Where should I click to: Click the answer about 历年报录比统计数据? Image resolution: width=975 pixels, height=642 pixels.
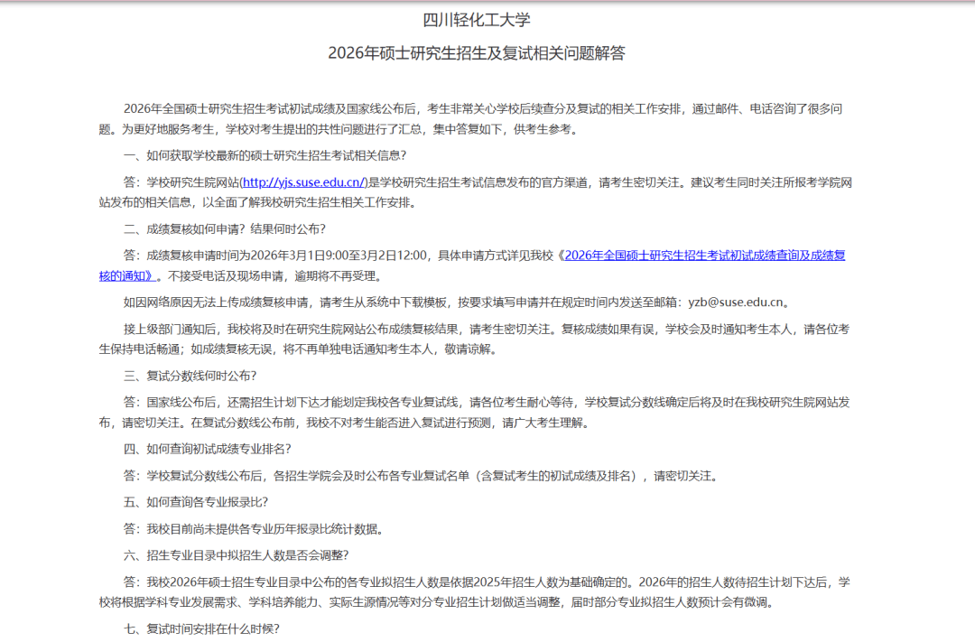pyautogui.click(x=264, y=528)
